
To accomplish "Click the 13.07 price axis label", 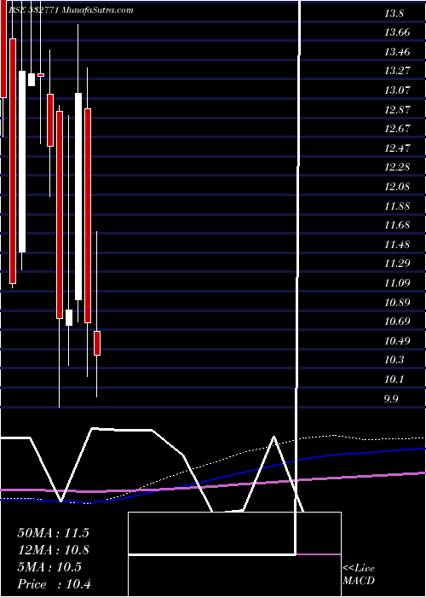I will tap(397, 90).
